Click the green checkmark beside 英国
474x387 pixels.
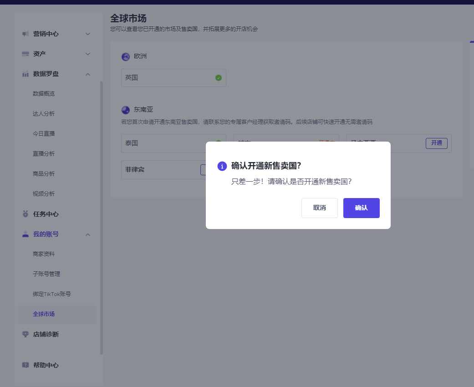coord(219,78)
